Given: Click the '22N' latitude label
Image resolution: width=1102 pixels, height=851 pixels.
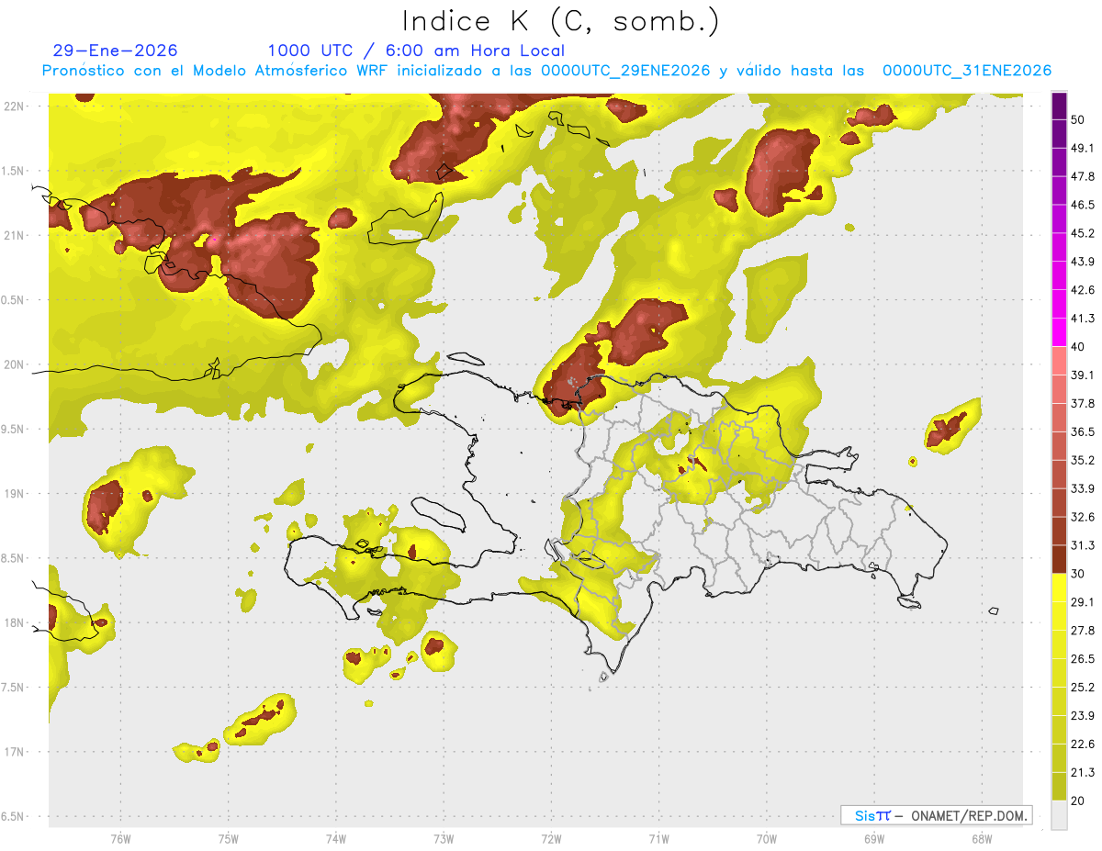Looking at the screenshot, I should (x=14, y=106).
